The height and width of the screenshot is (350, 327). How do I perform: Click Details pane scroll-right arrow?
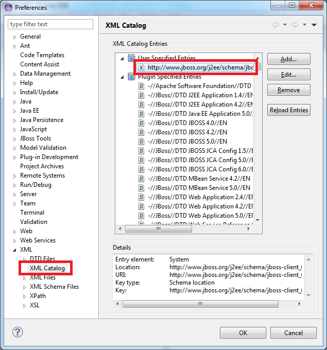click(x=299, y=304)
